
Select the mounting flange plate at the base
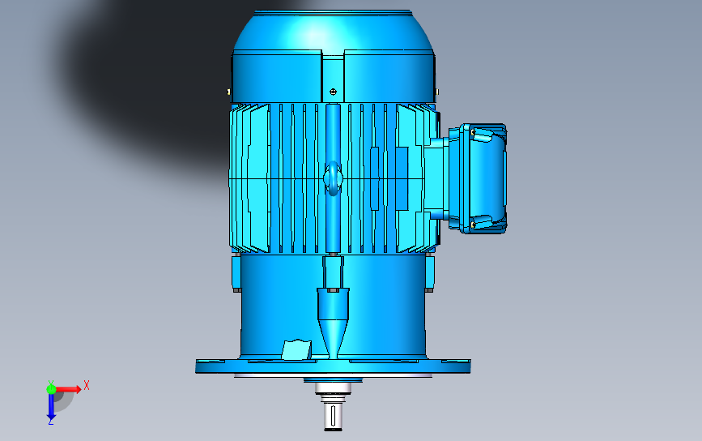[333, 366]
